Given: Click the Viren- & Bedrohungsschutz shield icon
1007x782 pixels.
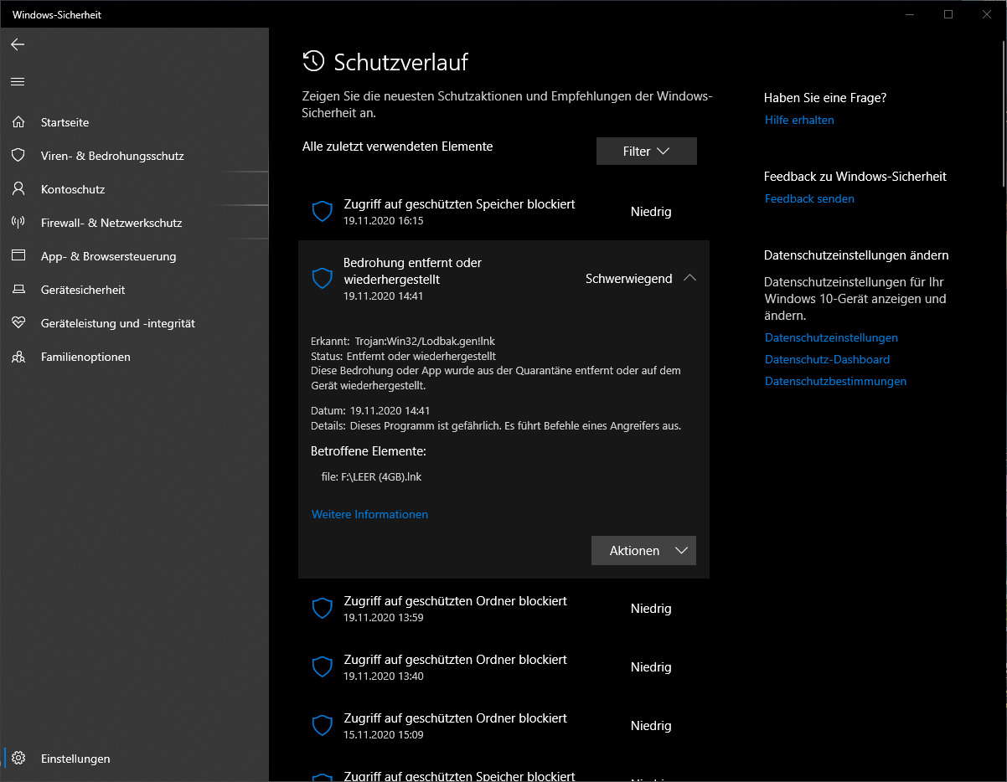Looking at the screenshot, I should [18, 156].
